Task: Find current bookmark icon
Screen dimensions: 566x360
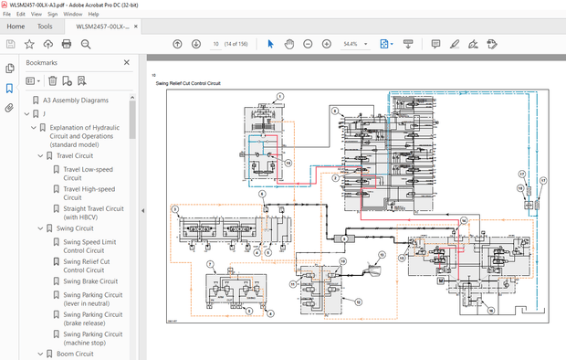Action: click(82, 80)
